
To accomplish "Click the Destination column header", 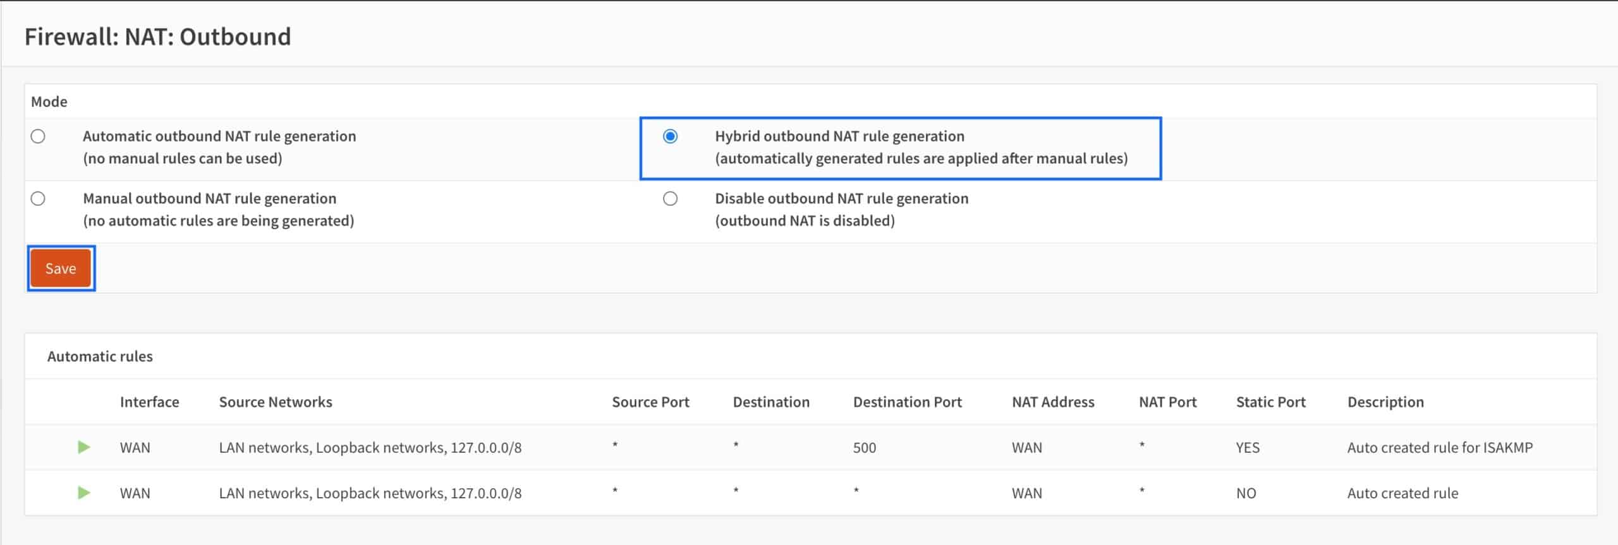I will 771,402.
